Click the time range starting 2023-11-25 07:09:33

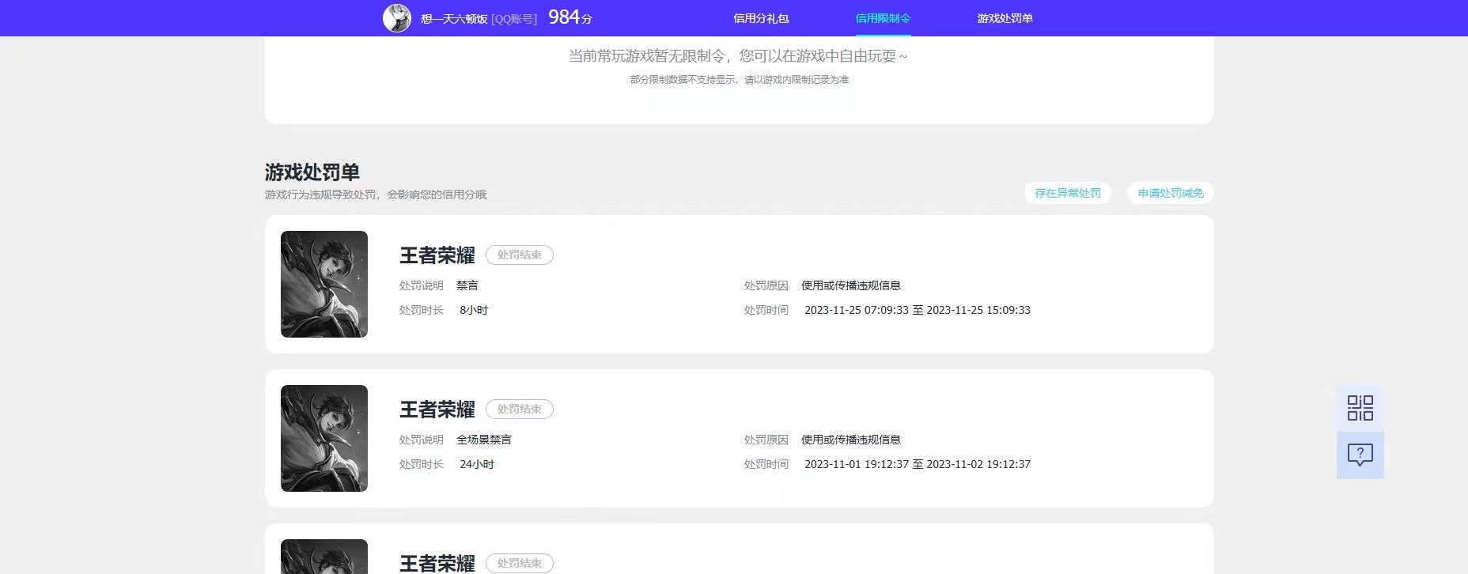[917, 310]
